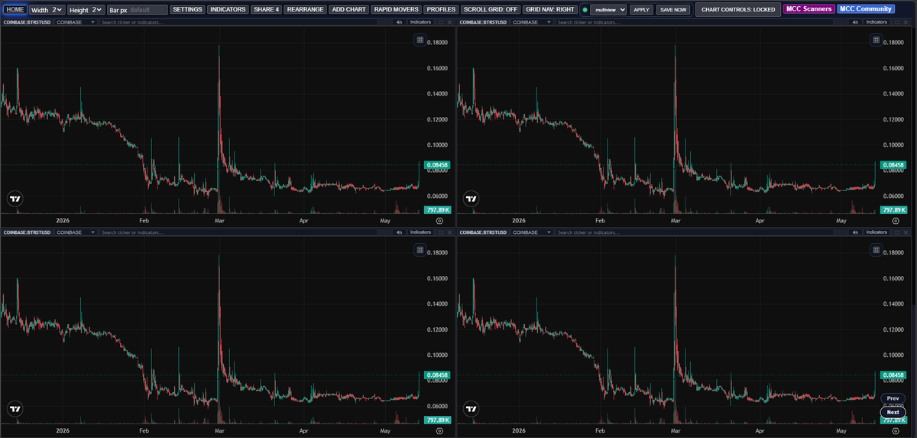The image size is (917, 438).
Task: Maximize the bottom-left chart with fullscreen icon
Action: [439, 232]
